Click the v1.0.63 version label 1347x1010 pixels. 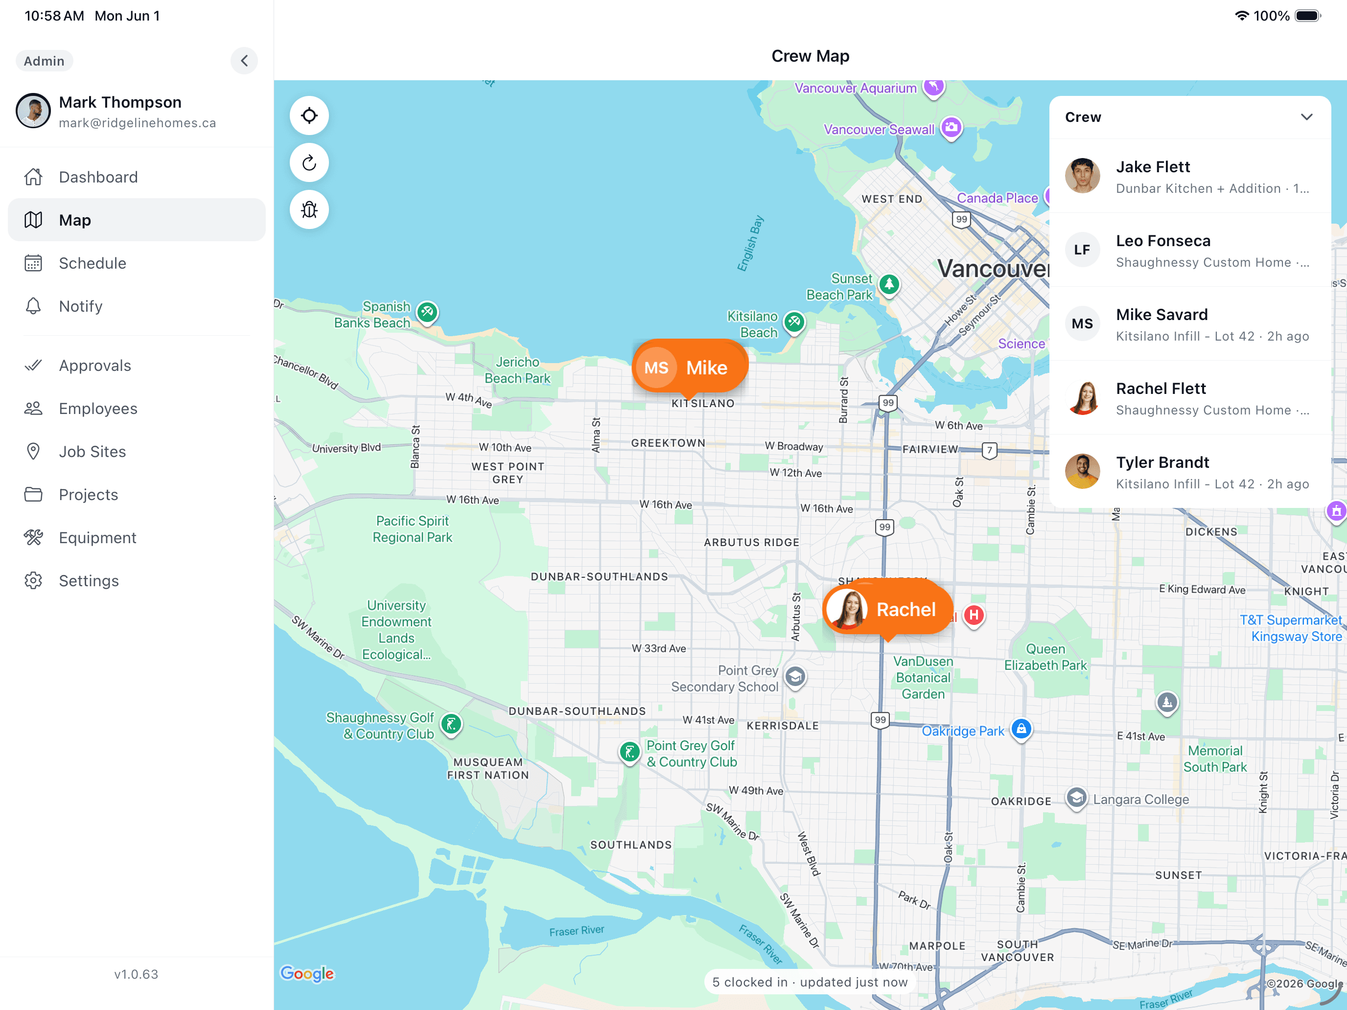pyautogui.click(x=137, y=974)
